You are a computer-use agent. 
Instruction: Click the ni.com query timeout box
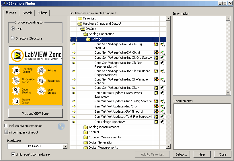6,132
